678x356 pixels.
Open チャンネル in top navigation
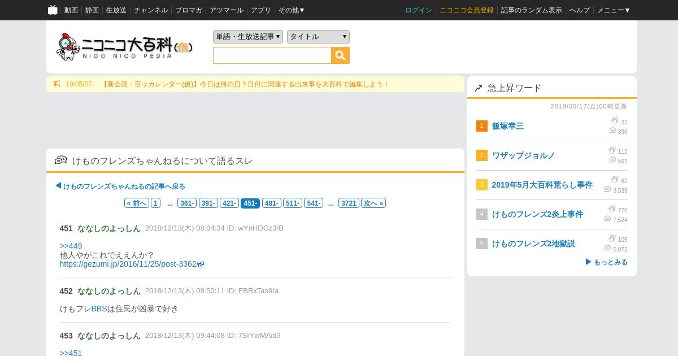pos(151,10)
